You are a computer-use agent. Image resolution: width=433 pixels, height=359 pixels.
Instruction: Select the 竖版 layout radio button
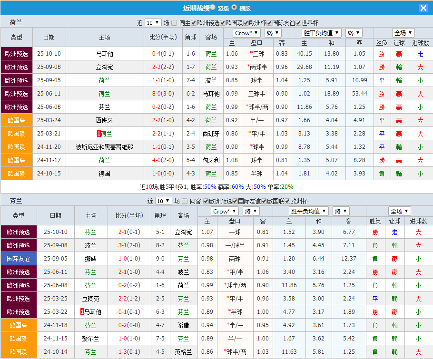pyautogui.click(x=212, y=8)
